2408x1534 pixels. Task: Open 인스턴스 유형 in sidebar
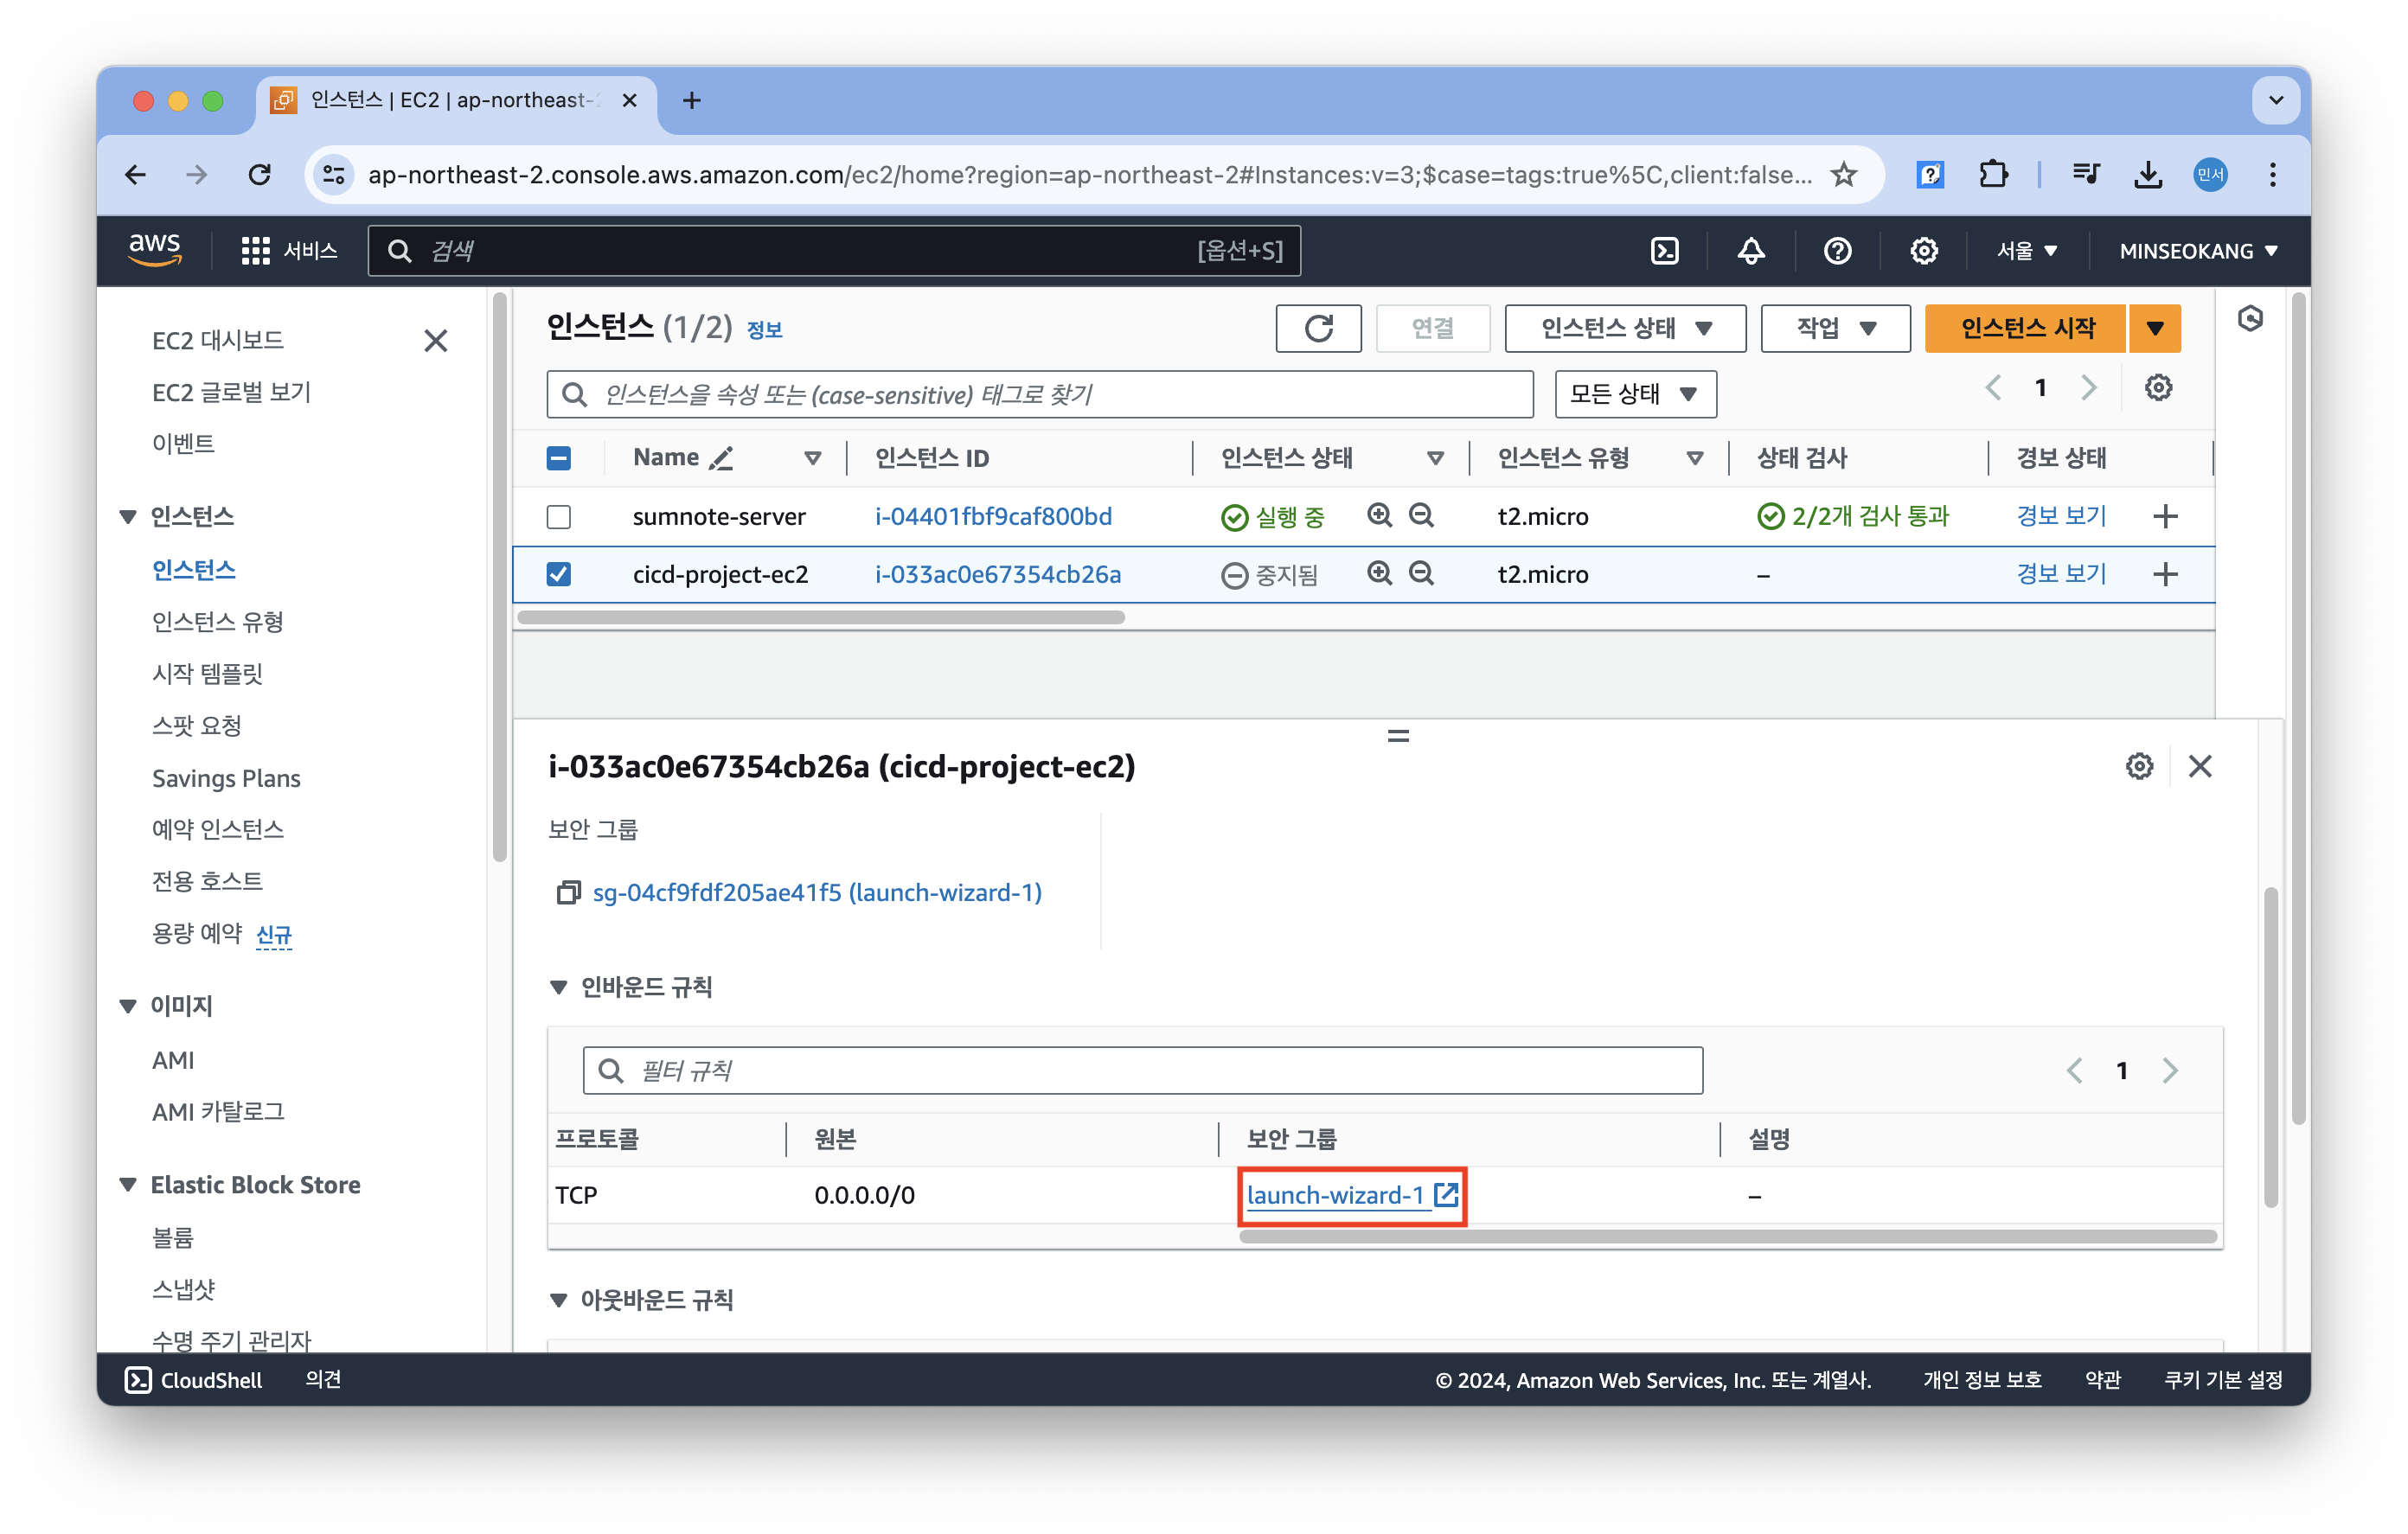[x=218, y=622]
